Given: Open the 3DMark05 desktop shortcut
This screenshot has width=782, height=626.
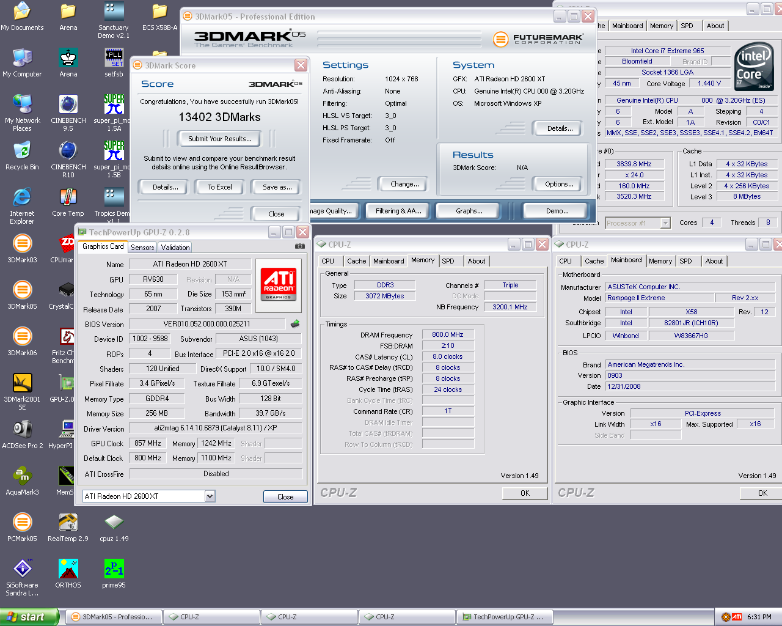Looking at the screenshot, I should 22,295.
